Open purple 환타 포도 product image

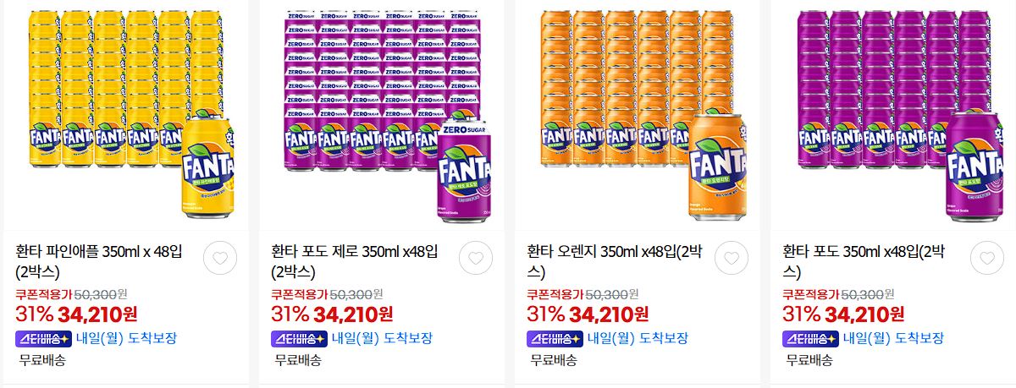893,114
